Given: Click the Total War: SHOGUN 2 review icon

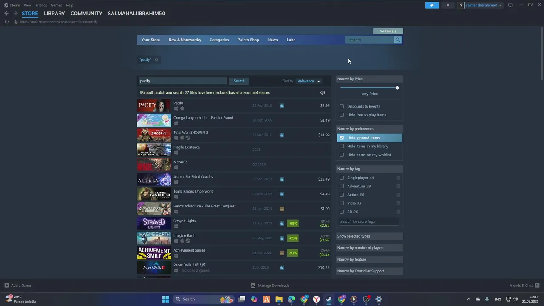Looking at the screenshot, I should coord(282,135).
